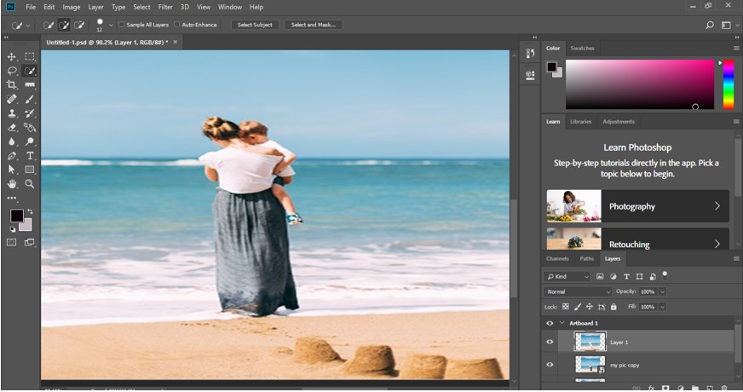Activate the Hand tool
This screenshot has width=743, height=392.
point(12,183)
